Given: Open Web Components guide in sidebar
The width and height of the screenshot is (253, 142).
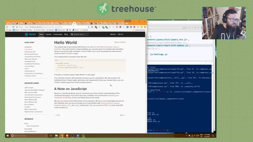Looking at the screenshot, I should coord(30,109).
